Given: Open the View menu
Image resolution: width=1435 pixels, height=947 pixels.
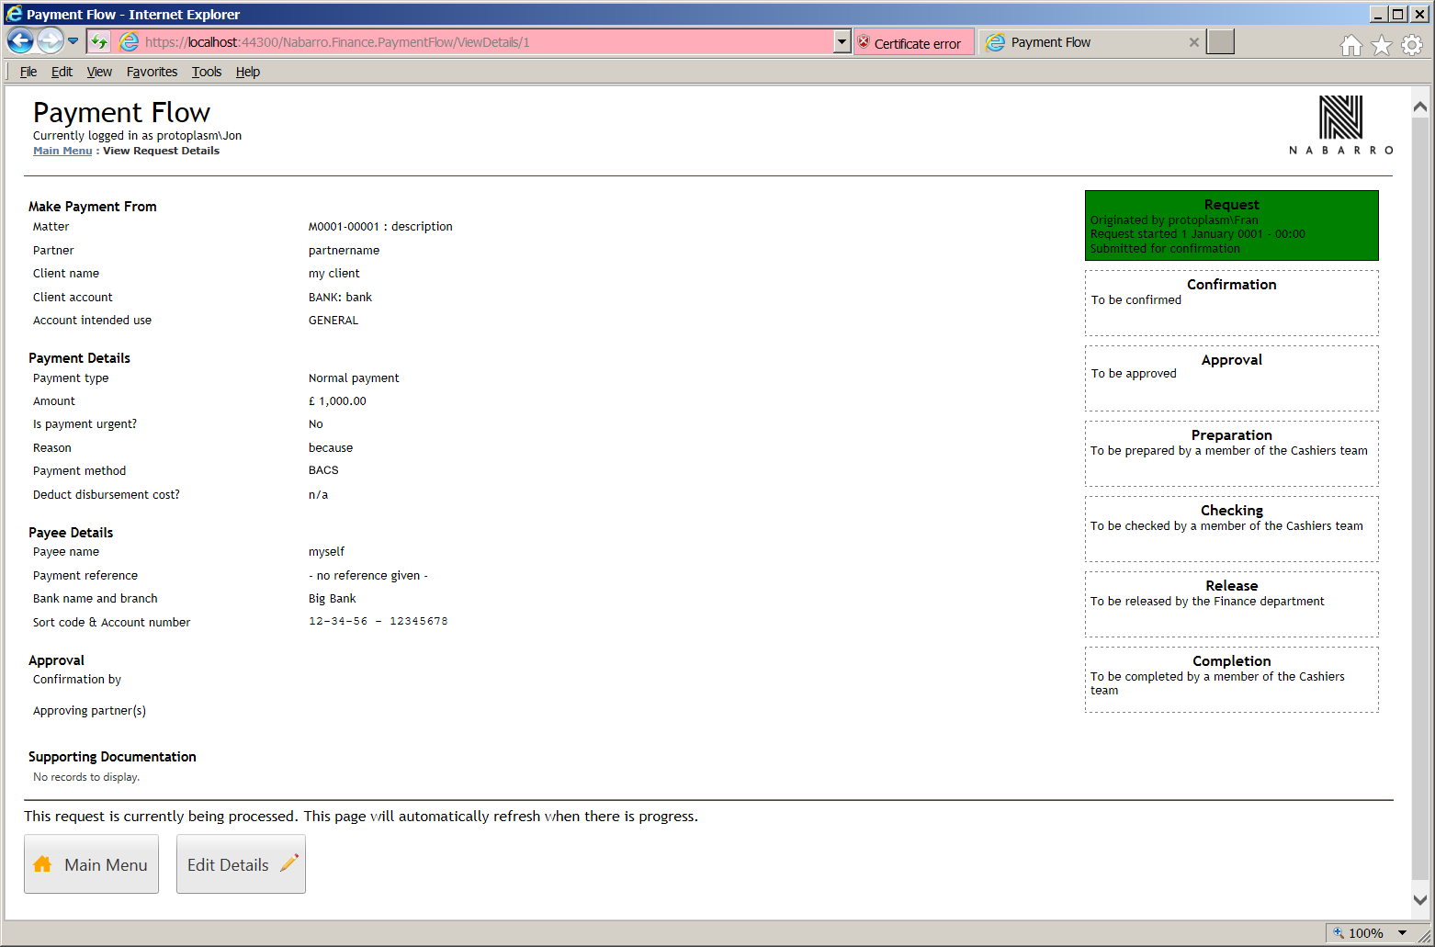Looking at the screenshot, I should coord(99,72).
